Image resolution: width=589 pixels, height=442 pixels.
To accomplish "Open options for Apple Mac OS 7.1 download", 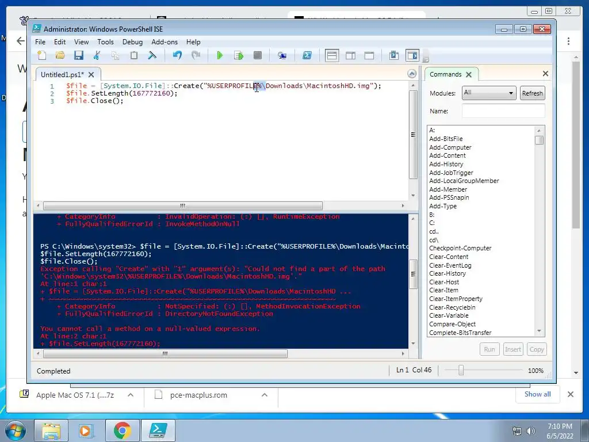I will (131, 395).
